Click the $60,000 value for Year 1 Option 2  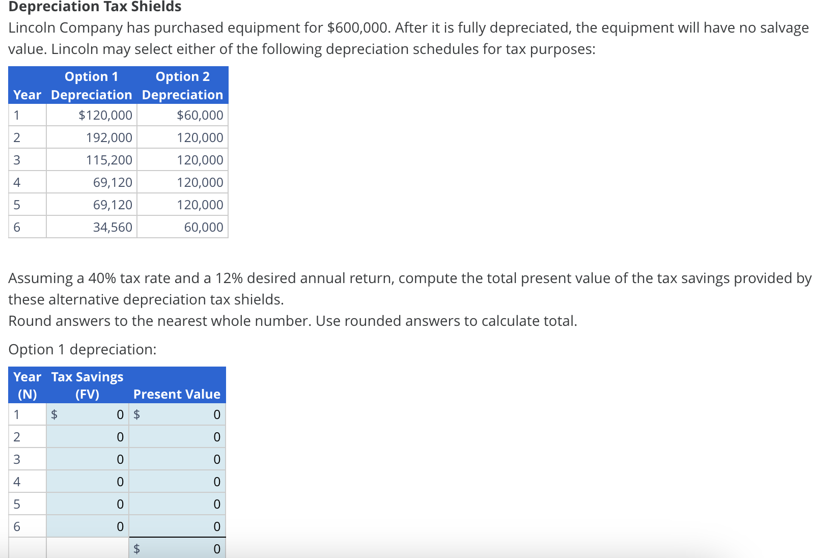tap(200, 115)
